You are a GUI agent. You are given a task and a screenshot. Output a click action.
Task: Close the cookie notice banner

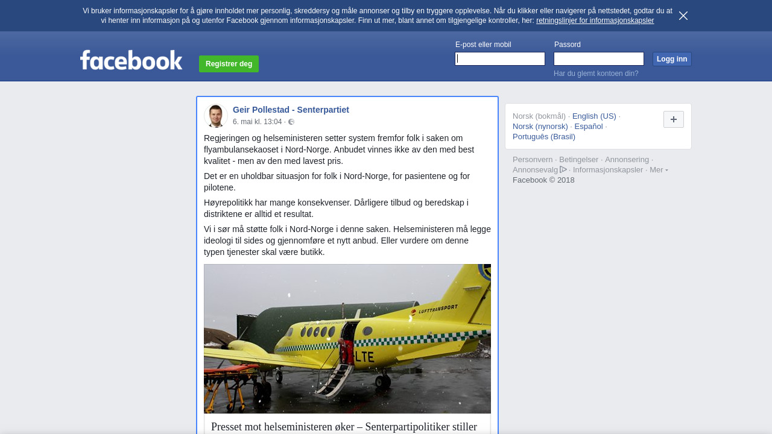(683, 16)
